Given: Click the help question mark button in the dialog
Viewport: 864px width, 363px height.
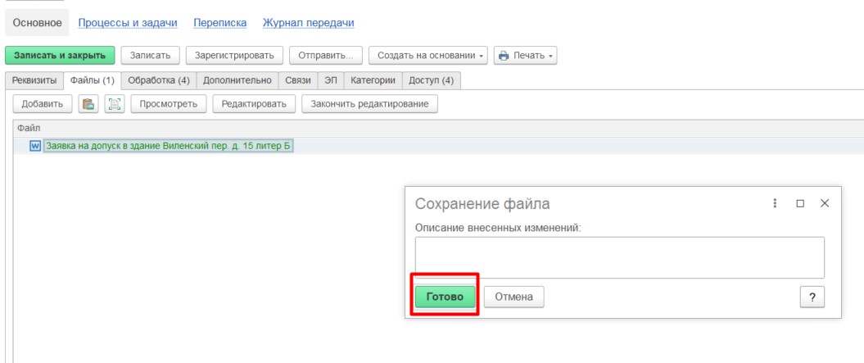Looking at the screenshot, I should click(812, 297).
